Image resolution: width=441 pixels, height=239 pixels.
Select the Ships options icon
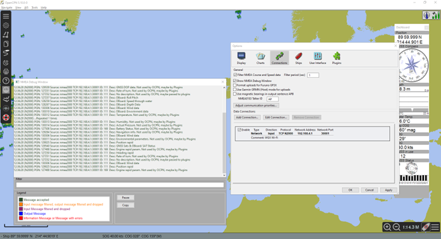coord(298,58)
